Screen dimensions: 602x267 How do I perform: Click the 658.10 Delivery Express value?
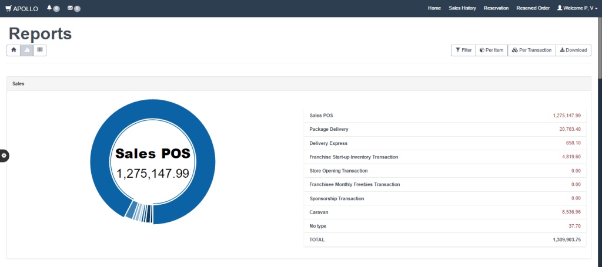click(x=574, y=143)
